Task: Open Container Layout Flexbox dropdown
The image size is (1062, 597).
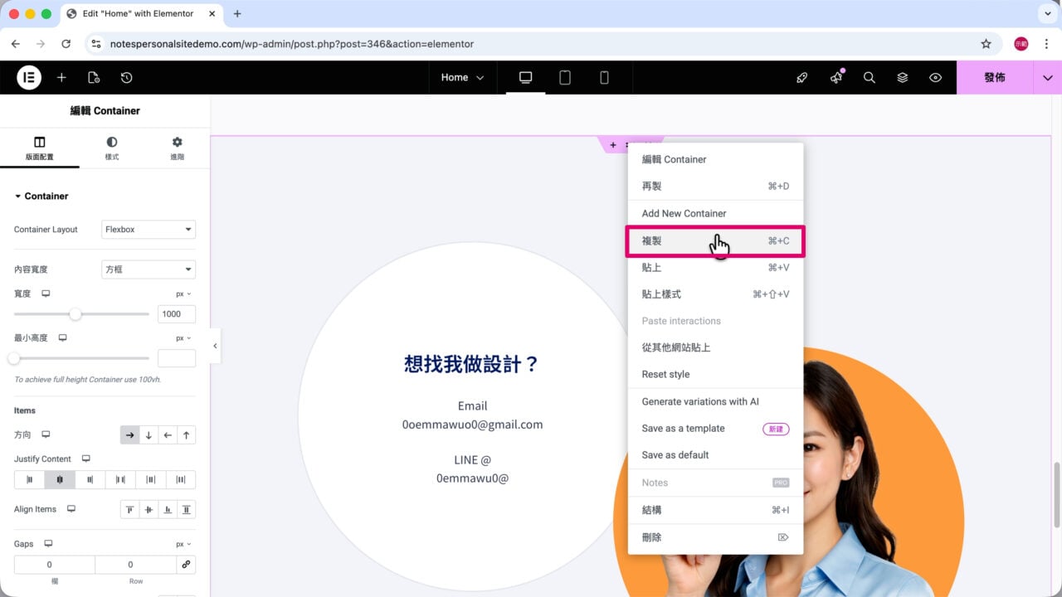Action: [x=149, y=230]
